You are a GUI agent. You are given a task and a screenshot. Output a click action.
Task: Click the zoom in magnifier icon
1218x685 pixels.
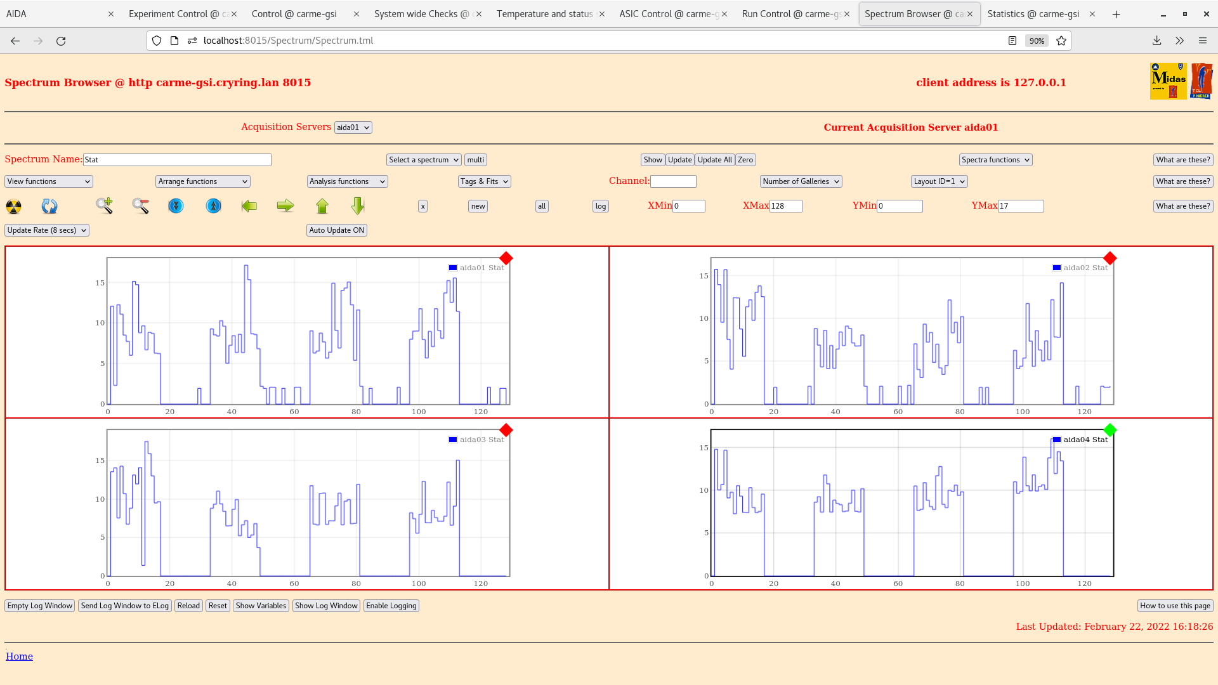105,205
